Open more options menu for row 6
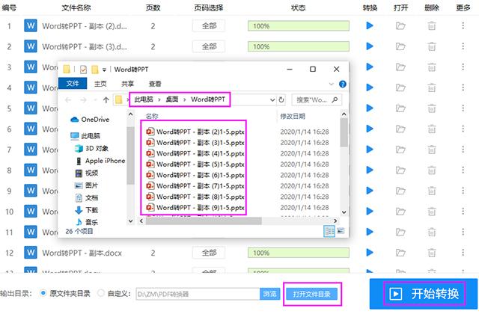Viewport: 479px width, 314px height. 463,129
